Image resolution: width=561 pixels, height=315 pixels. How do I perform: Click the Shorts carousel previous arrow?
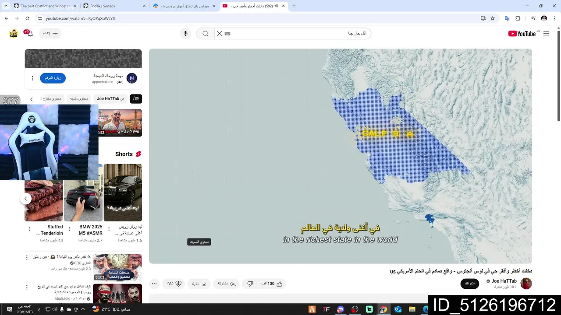click(25, 199)
